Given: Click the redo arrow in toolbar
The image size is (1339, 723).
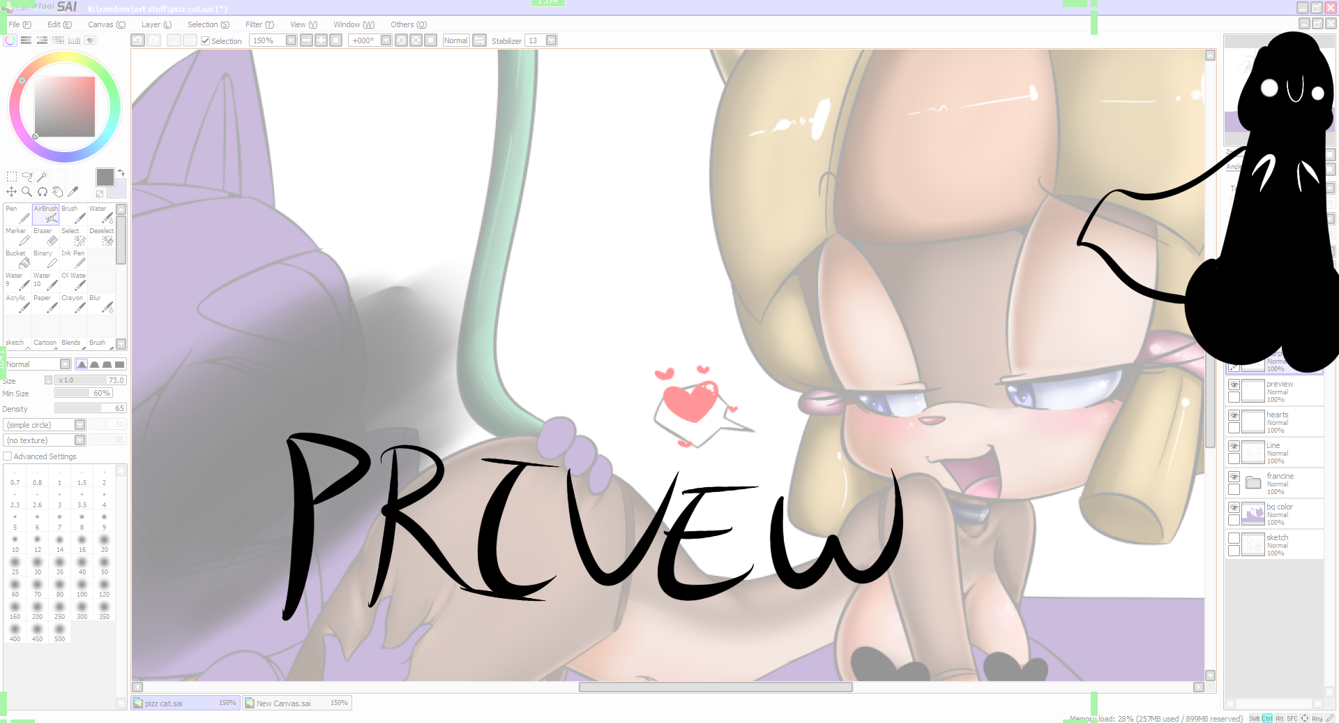Looking at the screenshot, I should (x=154, y=40).
